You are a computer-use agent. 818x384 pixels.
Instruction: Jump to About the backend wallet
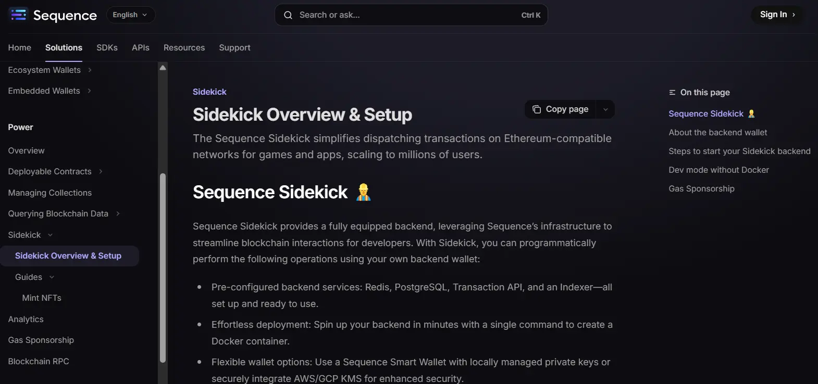718,132
